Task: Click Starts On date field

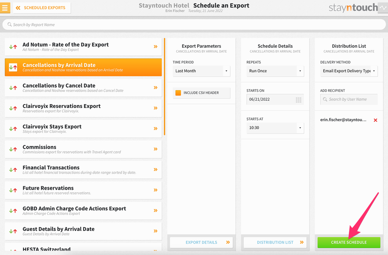Action: (275, 99)
